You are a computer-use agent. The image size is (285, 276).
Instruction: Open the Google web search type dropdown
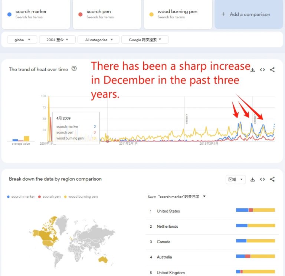pos(145,40)
